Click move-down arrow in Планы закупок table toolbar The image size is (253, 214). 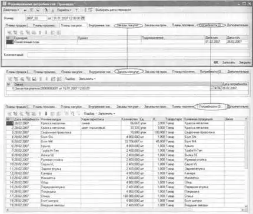46,32
